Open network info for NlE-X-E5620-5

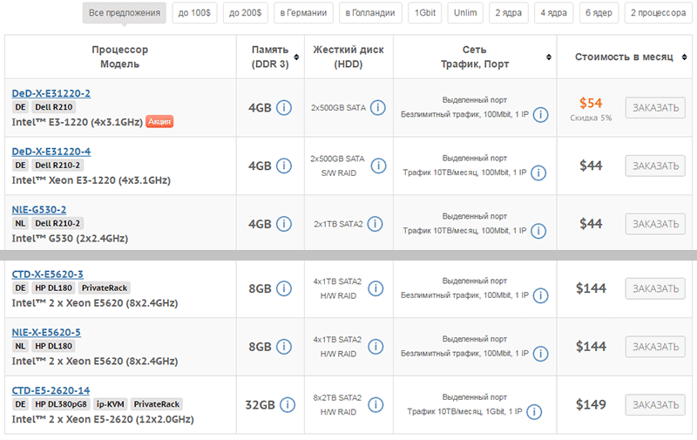540,354
